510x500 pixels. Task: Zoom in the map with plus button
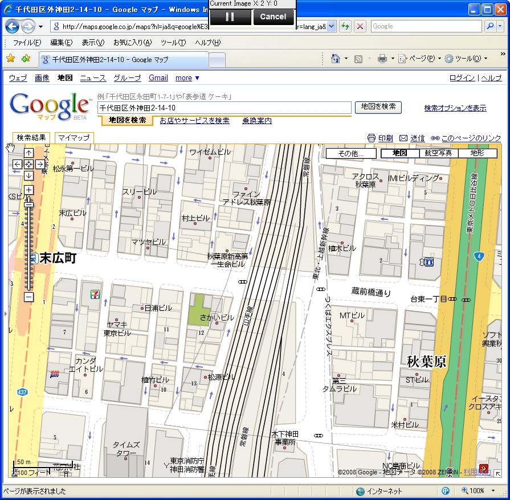point(28,190)
